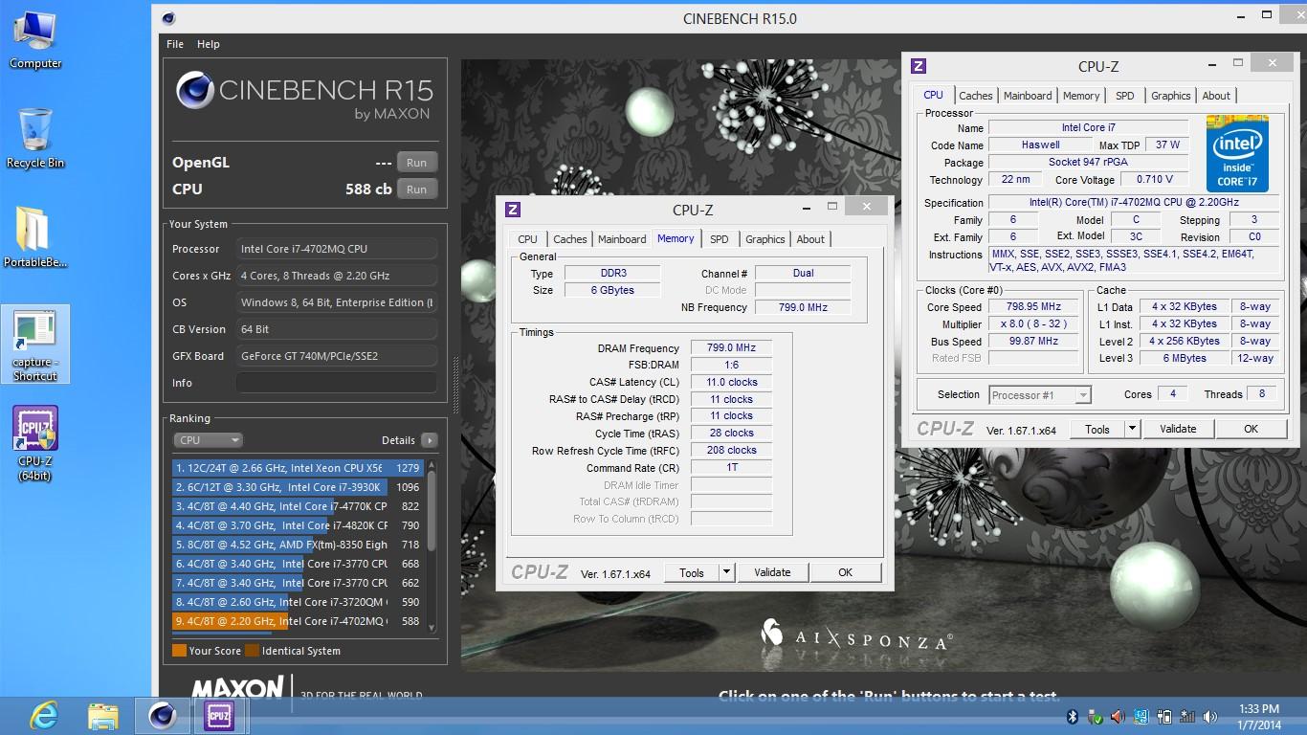Open the volume speaker tray icon
The height and width of the screenshot is (735, 1307).
(1210, 717)
